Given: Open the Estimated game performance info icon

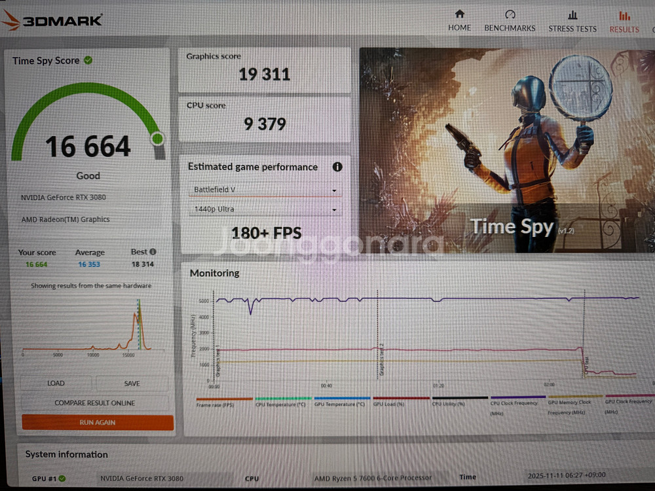Looking at the screenshot, I should pos(337,167).
